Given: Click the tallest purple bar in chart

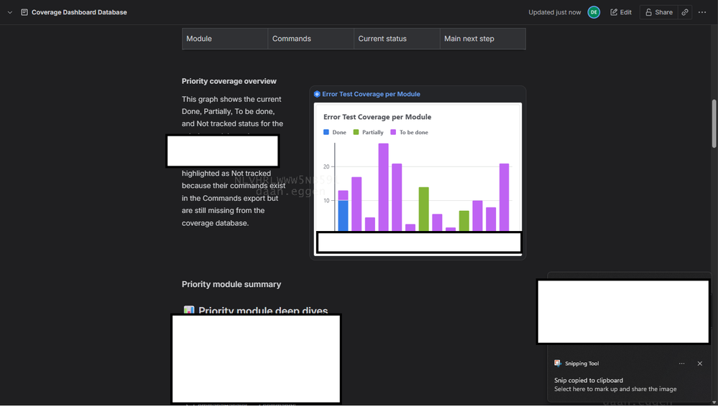Looking at the screenshot, I should pos(383,187).
